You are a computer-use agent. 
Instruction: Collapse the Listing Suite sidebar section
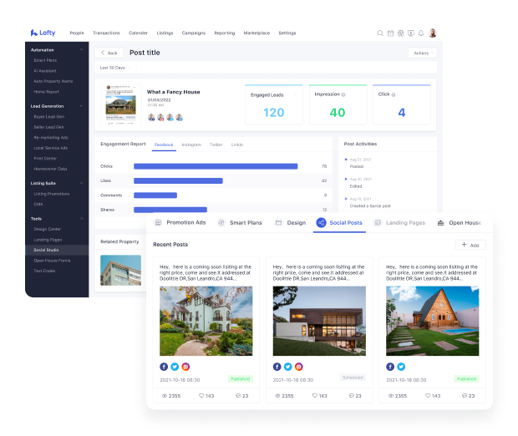coord(81,183)
